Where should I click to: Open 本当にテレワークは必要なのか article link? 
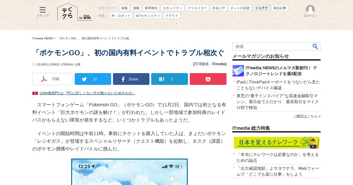tap(278, 157)
